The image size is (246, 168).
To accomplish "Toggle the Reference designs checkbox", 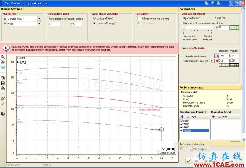I will 181,148.
